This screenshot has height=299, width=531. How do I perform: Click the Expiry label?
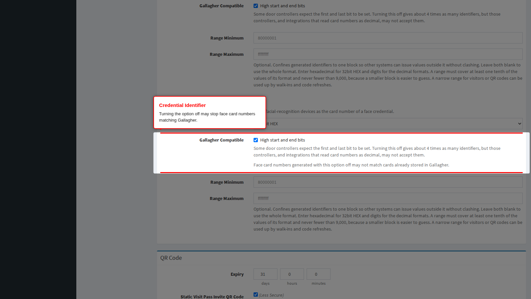[237, 274]
